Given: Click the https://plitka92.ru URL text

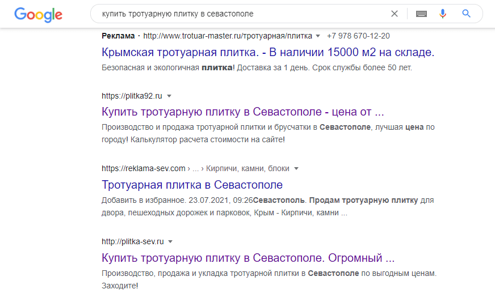Looking at the screenshot, I should [132, 96].
